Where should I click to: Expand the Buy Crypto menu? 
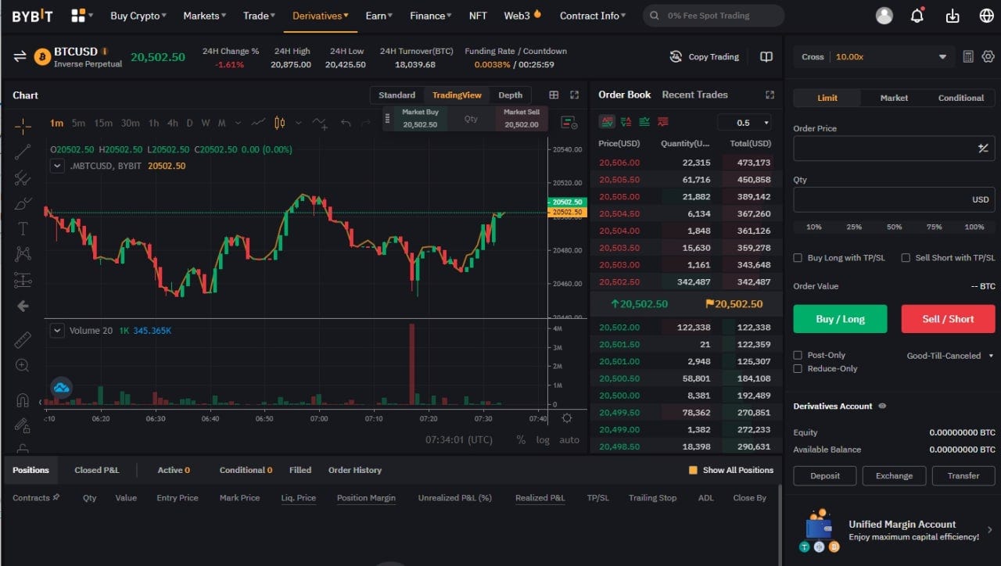click(139, 16)
